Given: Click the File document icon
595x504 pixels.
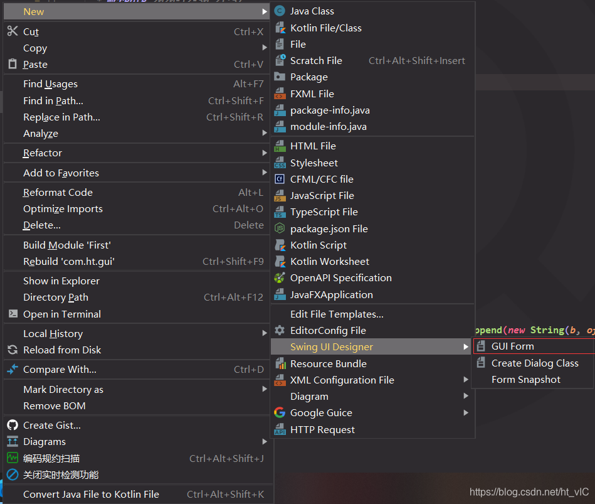Looking at the screenshot, I should [x=280, y=44].
